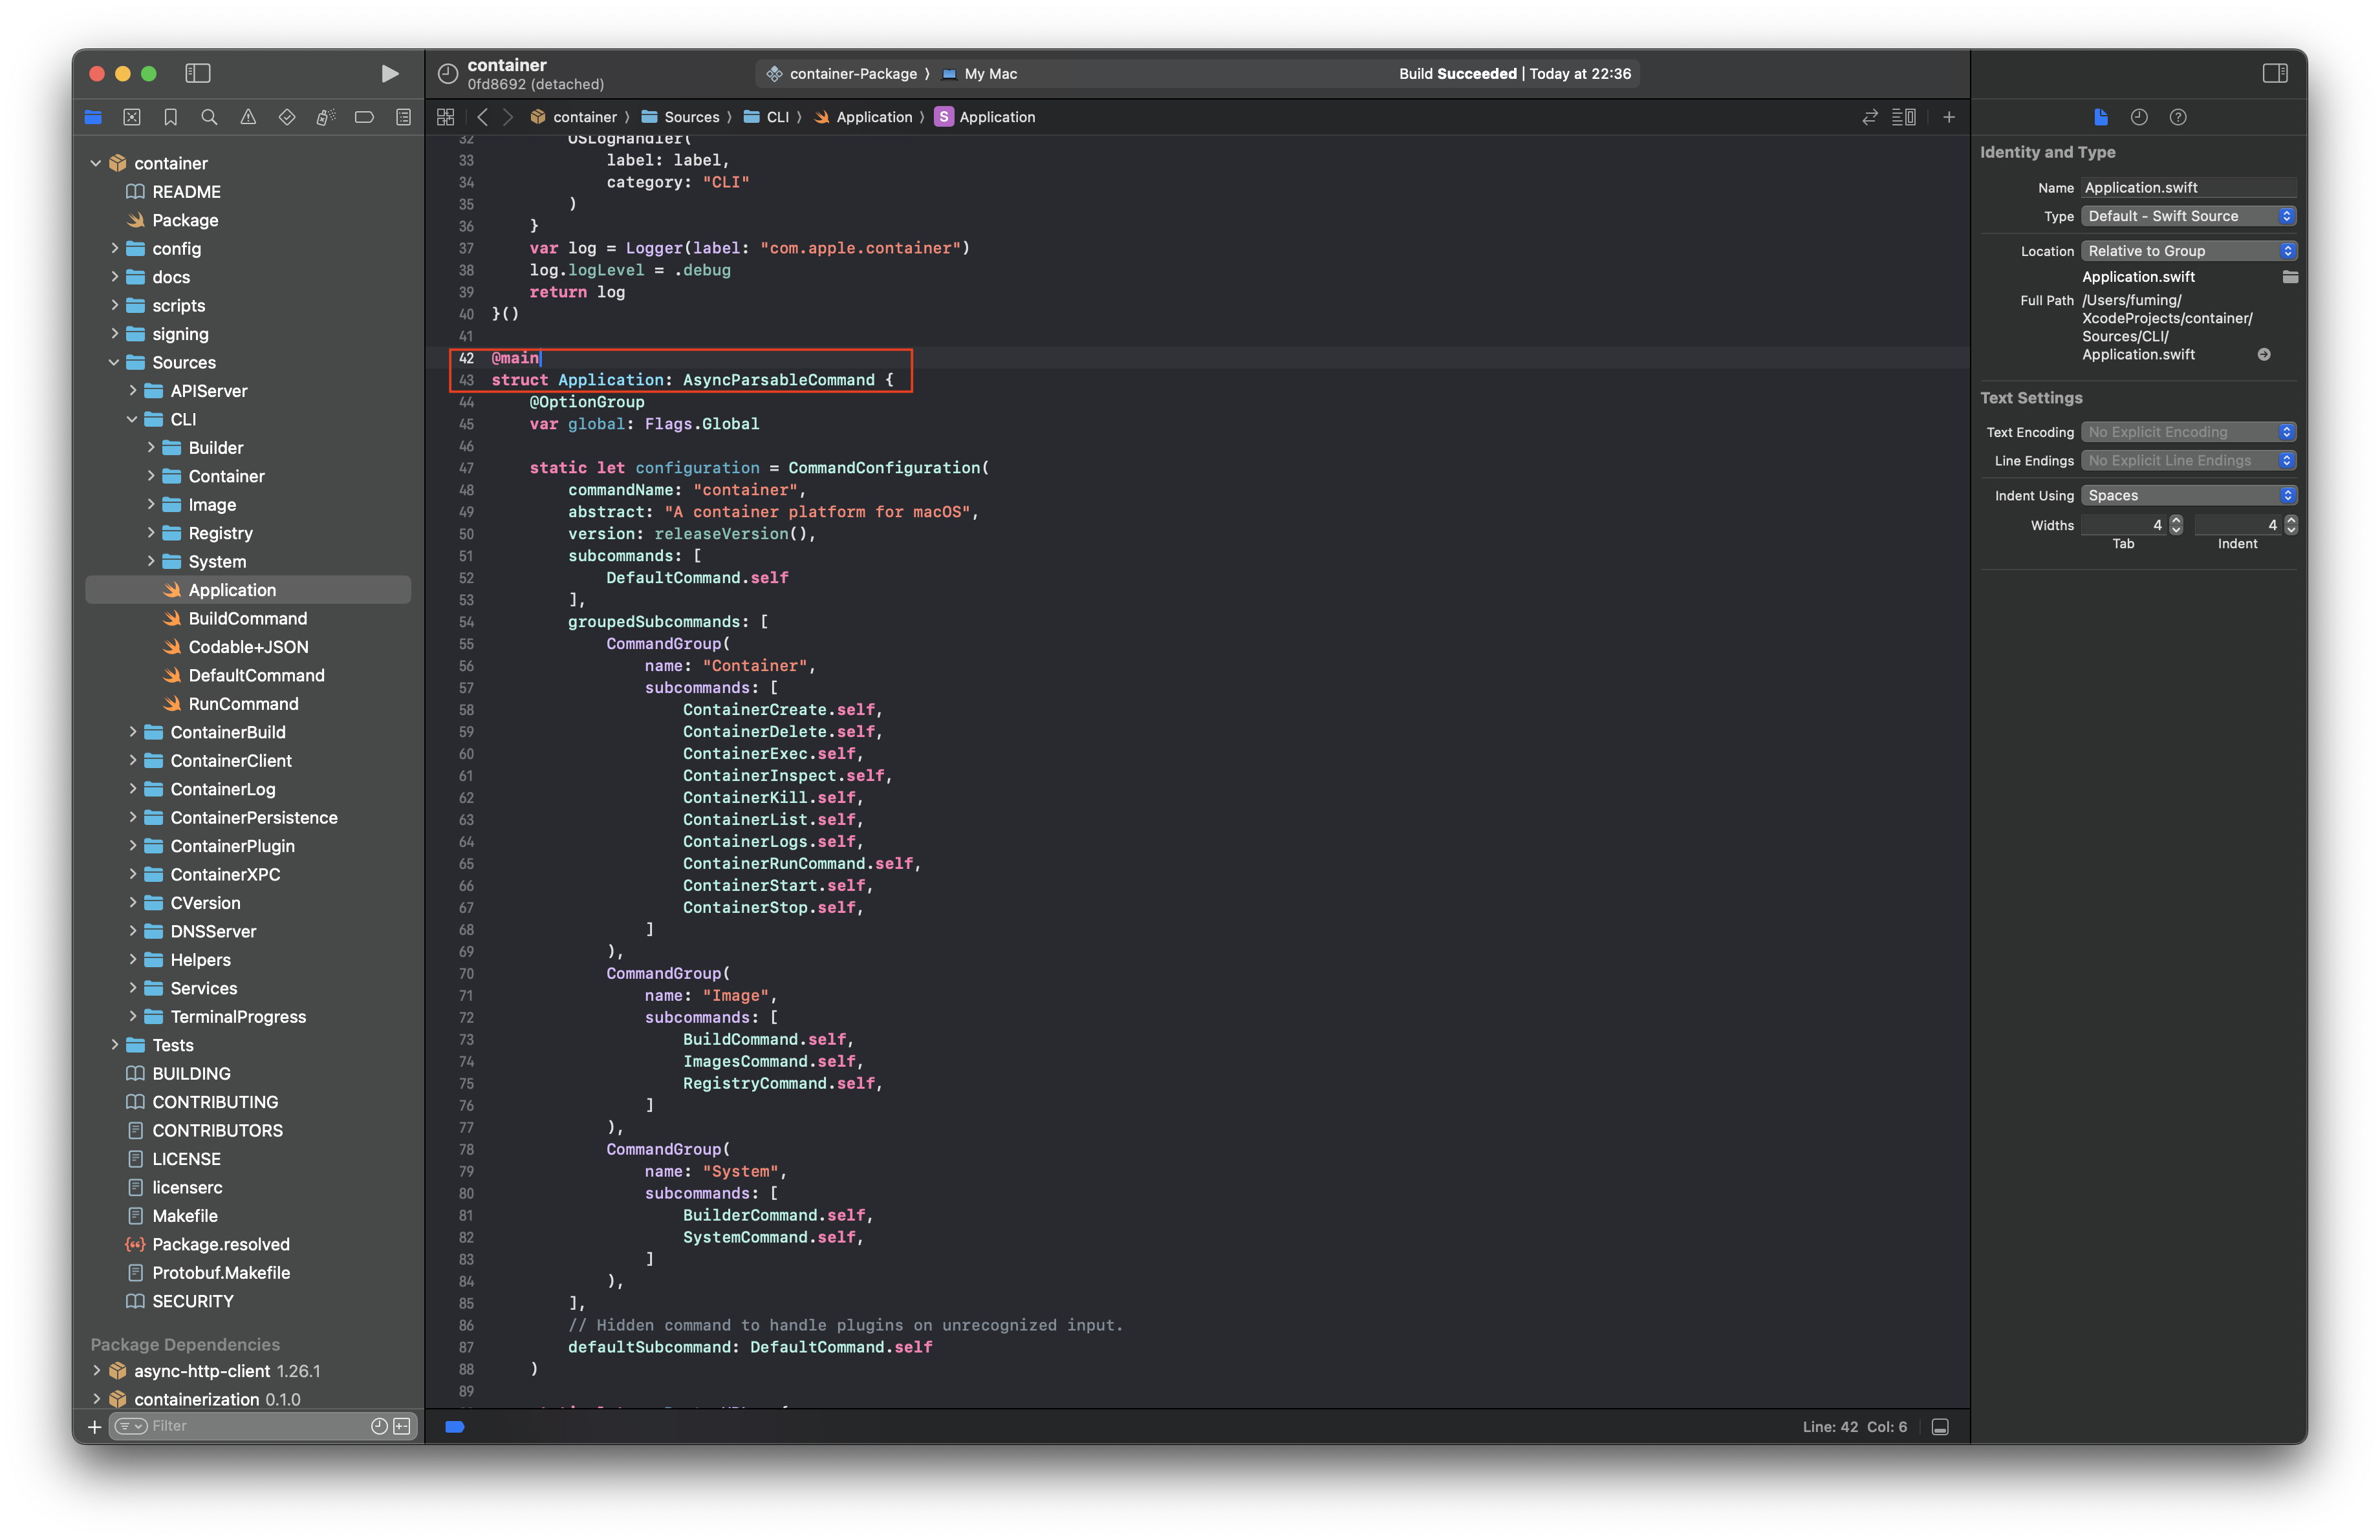Open the Location Relative to Group dropdown

click(2189, 251)
